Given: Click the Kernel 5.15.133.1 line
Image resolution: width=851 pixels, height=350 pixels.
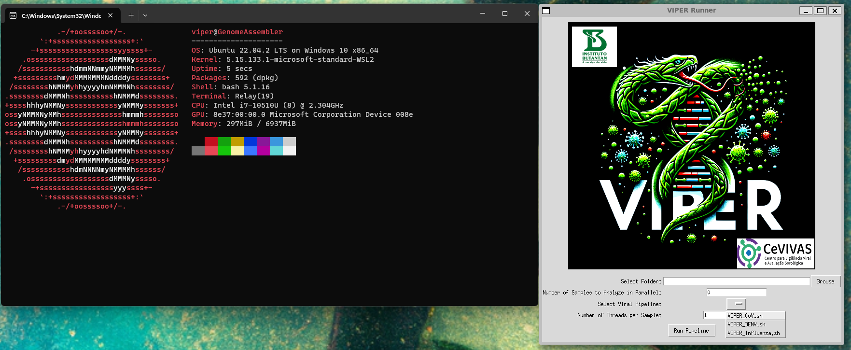Looking at the screenshot, I should 283,59.
